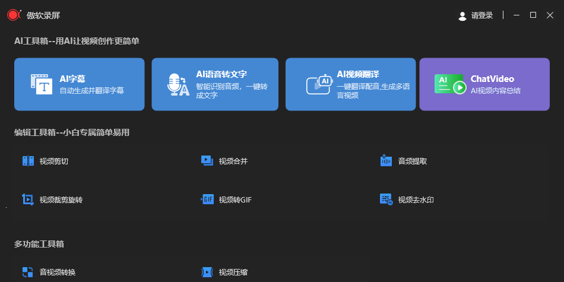
Task: Open the AI语音转文字 card title
Action: (x=221, y=74)
